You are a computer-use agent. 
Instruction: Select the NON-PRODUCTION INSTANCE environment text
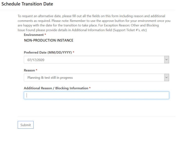(49, 40)
